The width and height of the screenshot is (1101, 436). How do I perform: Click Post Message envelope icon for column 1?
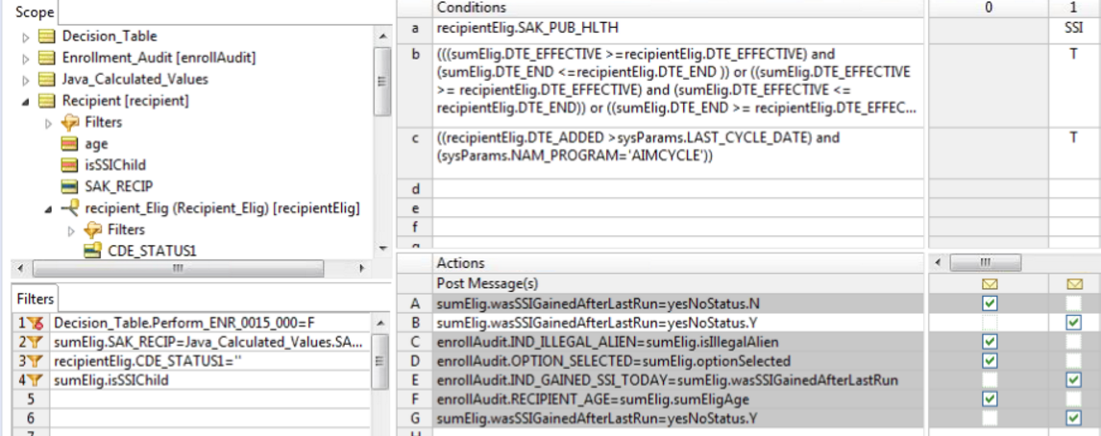1073,284
